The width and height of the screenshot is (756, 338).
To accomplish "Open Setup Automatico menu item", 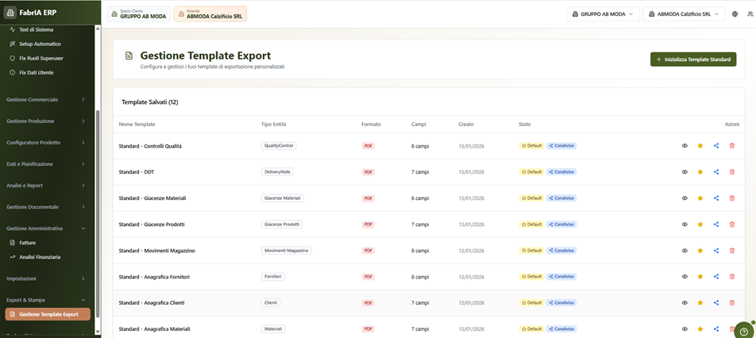I will pyautogui.click(x=48, y=44).
